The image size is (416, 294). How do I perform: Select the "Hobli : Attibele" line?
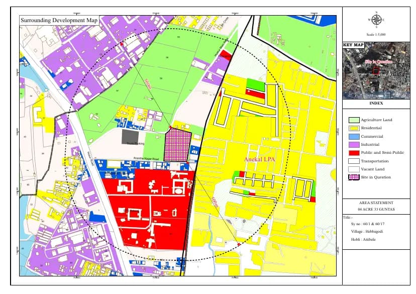pos(363,239)
